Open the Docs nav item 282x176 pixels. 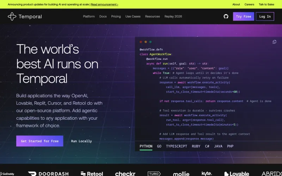coord(103,16)
